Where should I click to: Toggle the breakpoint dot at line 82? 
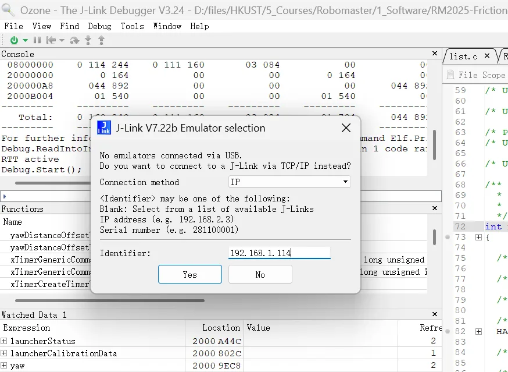448,331
